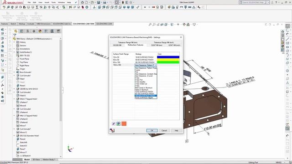This screenshot has height=164, width=292.
Task: Open the DisplayManager color-wheel tab
Action: tap(40, 31)
